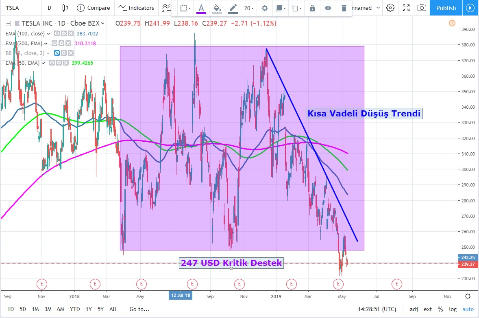Show the hidden BB indicator
This screenshot has height=318, width=479.
(x=57, y=53)
